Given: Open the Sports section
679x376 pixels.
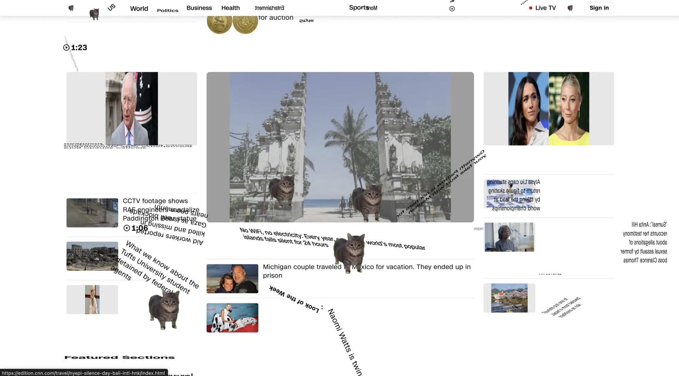Looking at the screenshot, I should 359,7.
